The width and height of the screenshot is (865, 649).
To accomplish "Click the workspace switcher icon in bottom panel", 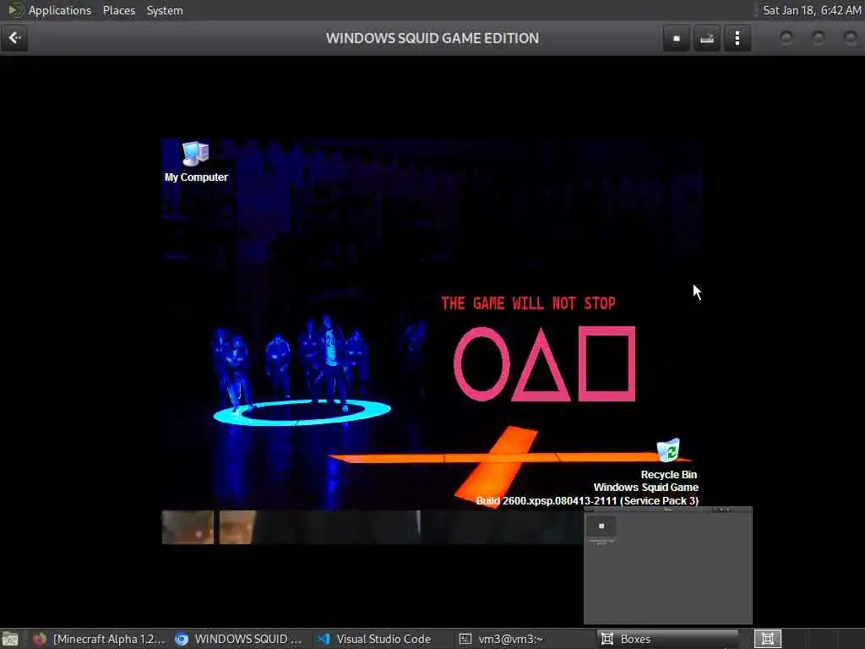I will (767, 639).
